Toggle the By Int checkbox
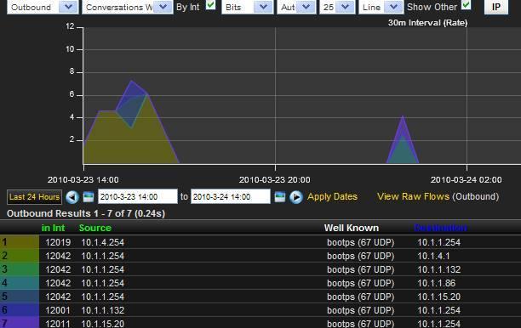 click(210, 4)
